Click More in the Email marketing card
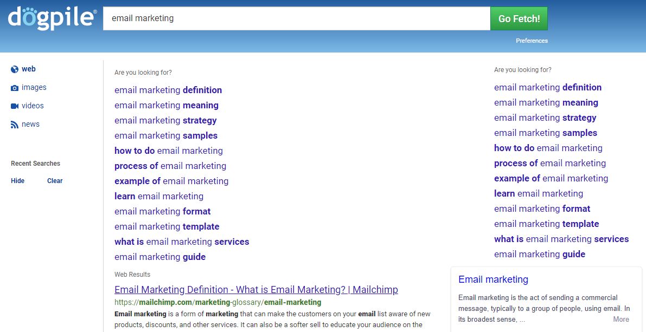 pos(621,319)
